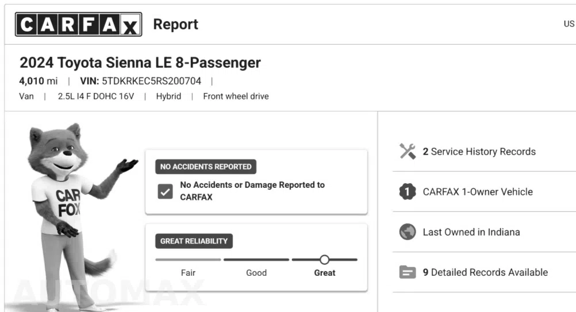Select the Fair reliability segment label

[188, 273]
